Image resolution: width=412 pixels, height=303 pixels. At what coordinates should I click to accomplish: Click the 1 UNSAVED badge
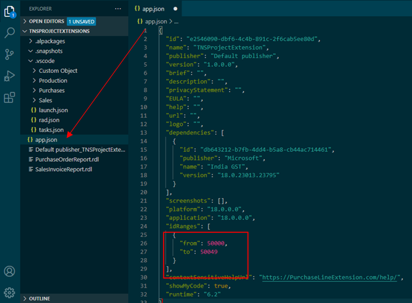82,21
